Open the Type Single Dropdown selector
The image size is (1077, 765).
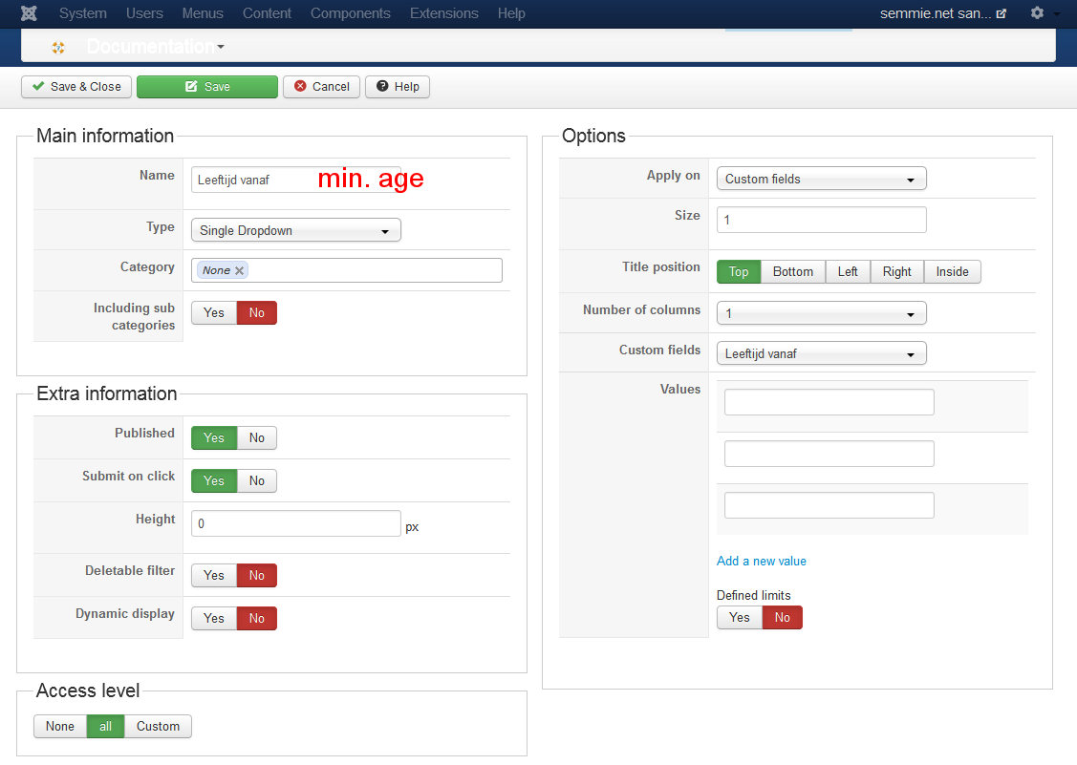(296, 230)
